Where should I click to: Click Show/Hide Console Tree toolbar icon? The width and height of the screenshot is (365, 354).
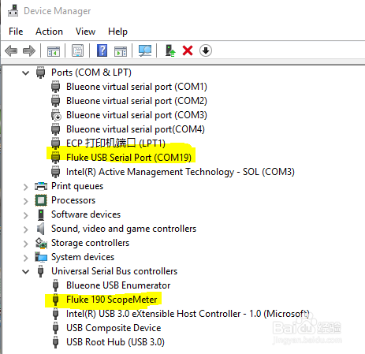coord(54,50)
